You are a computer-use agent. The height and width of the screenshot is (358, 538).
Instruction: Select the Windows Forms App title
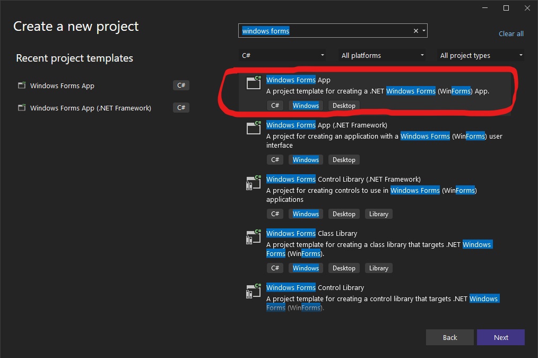298,80
